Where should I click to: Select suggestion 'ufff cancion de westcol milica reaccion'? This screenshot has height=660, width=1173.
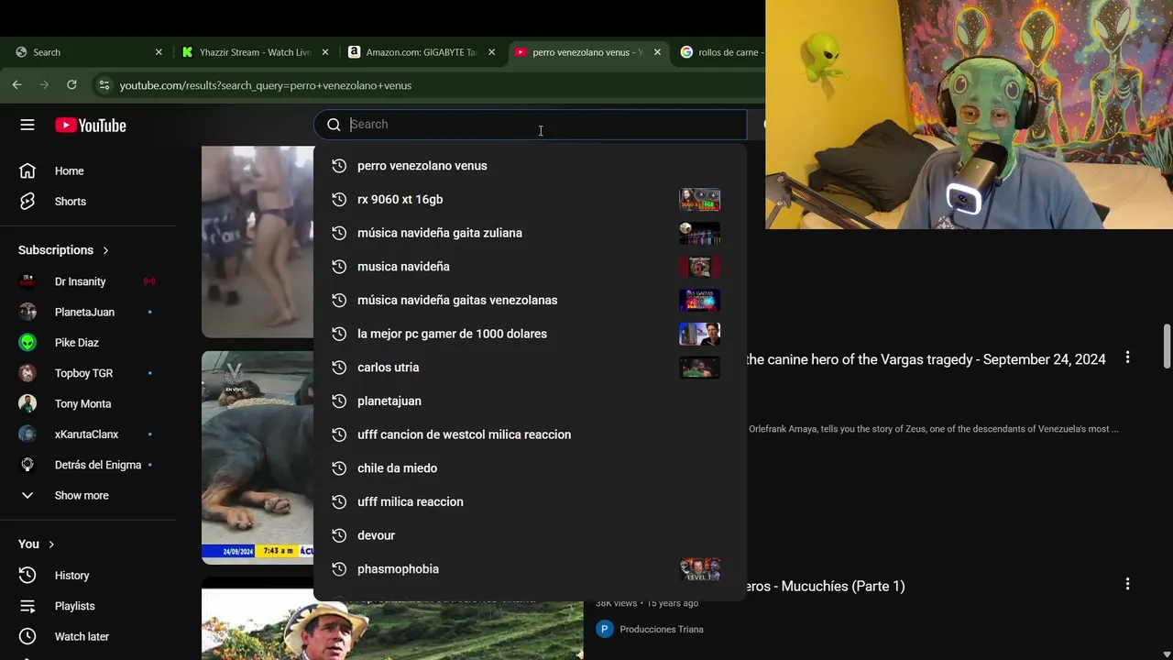click(x=530, y=434)
